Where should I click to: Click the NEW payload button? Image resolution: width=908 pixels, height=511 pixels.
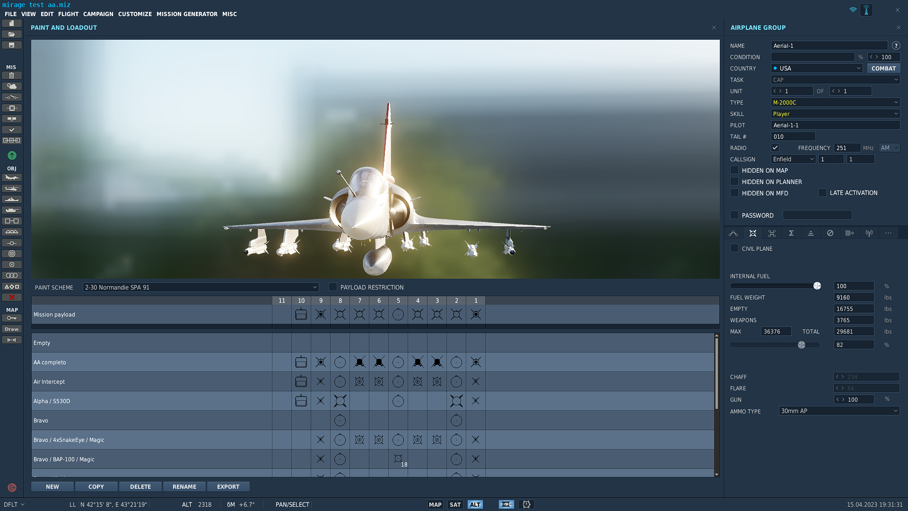pyautogui.click(x=52, y=486)
